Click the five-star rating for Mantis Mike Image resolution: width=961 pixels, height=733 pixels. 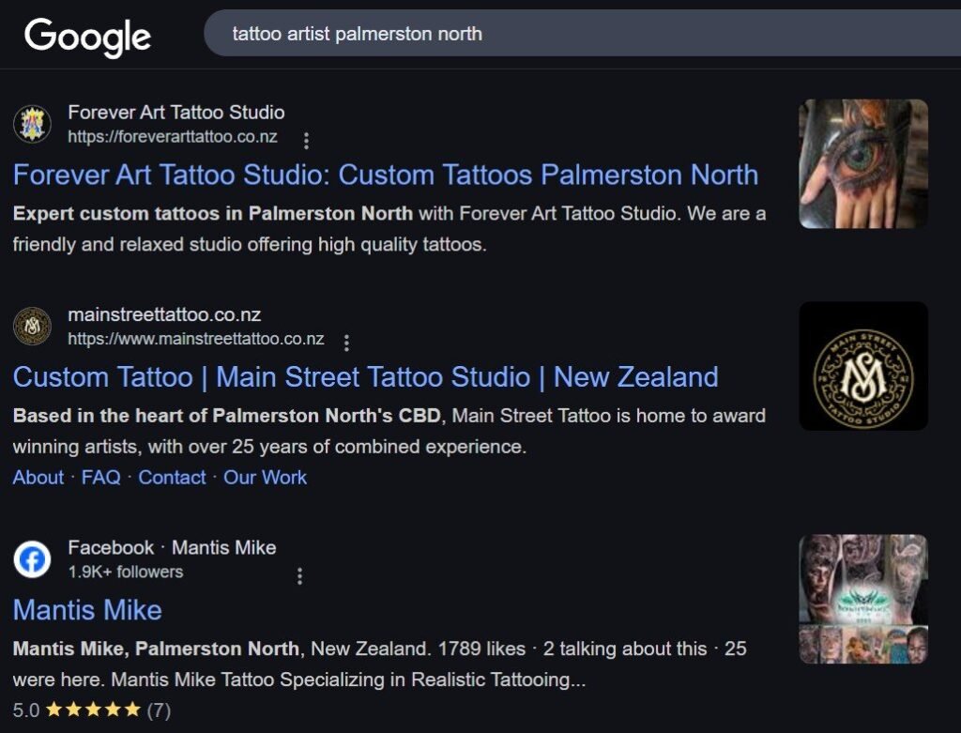click(92, 709)
